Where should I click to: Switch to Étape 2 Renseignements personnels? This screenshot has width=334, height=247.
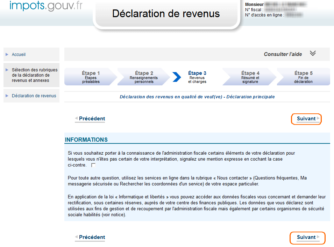(144, 77)
